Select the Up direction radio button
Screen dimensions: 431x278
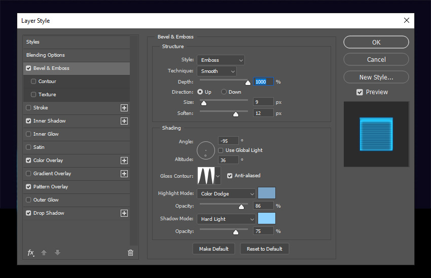[x=200, y=92]
